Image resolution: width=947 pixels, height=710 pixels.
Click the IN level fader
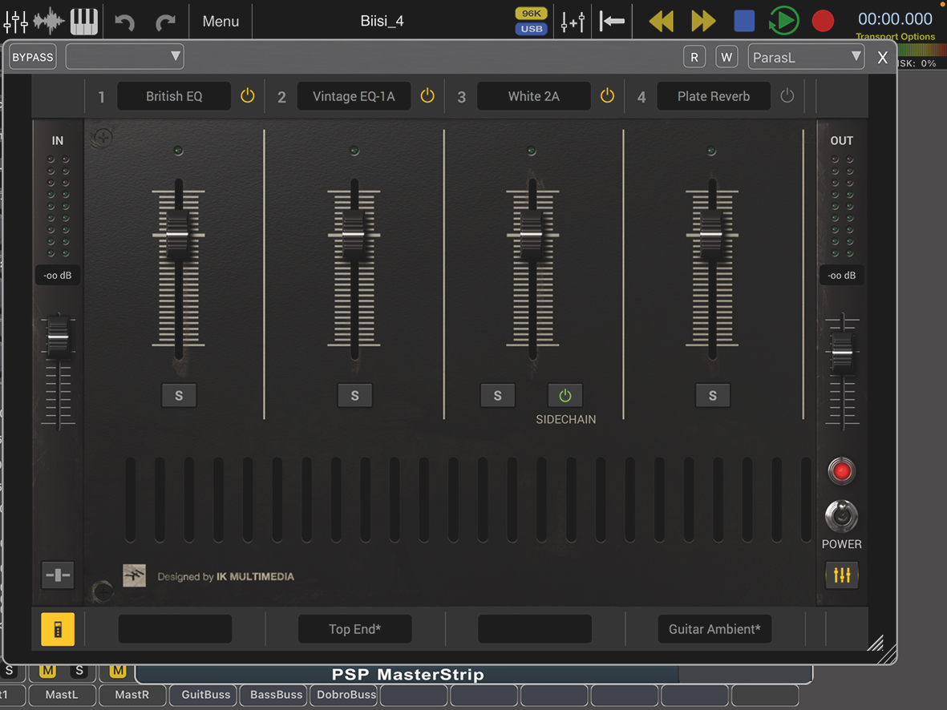pyautogui.click(x=58, y=337)
